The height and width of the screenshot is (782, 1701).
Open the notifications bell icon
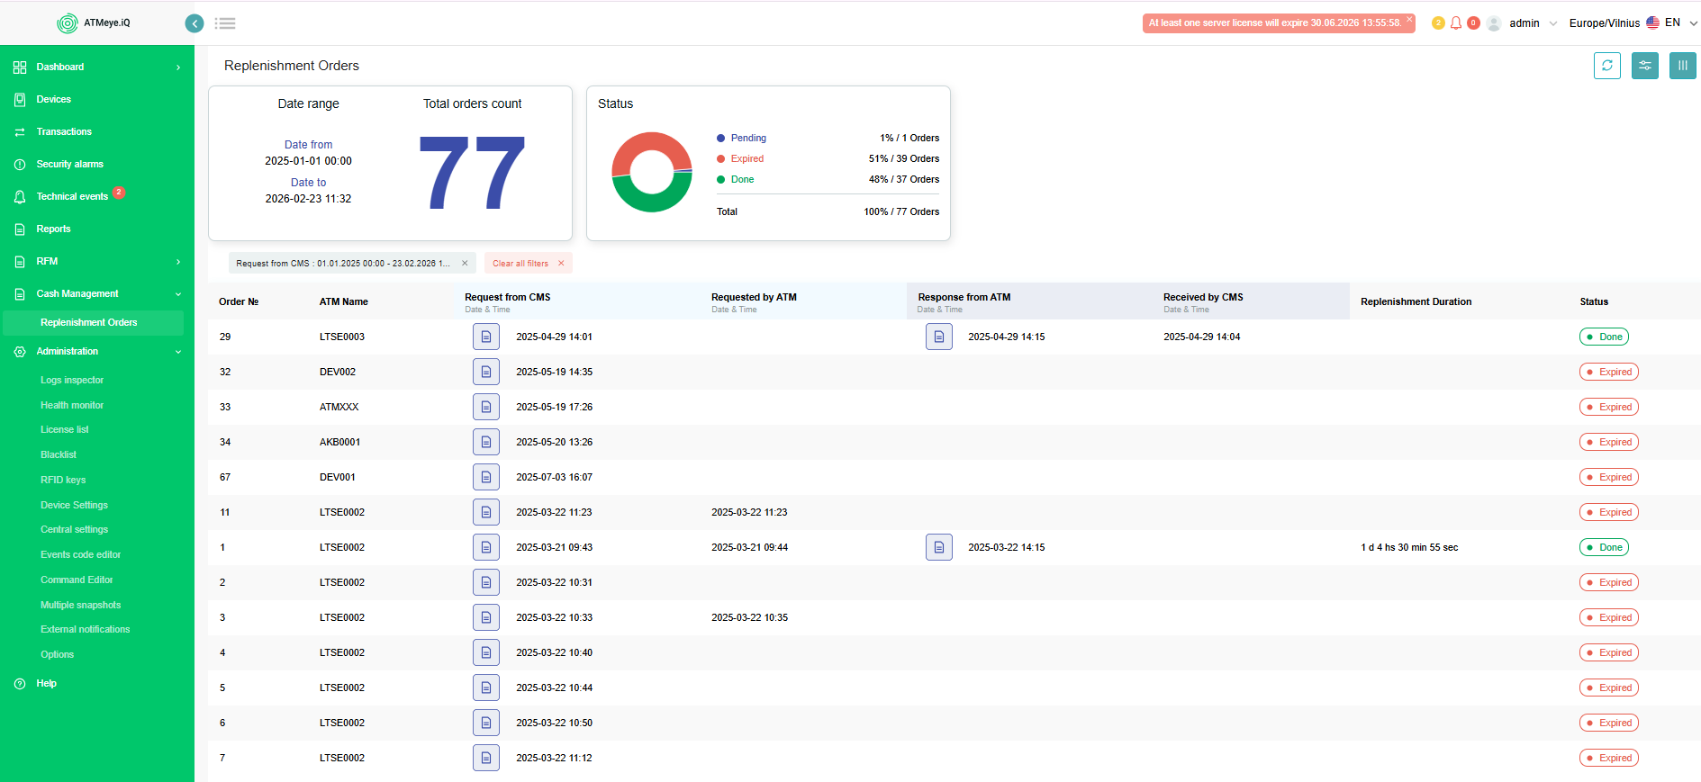pyautogui.click(x=1456, y=23)
